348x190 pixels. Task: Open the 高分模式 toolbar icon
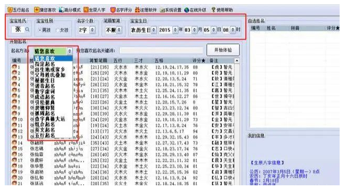pos(61,10)
